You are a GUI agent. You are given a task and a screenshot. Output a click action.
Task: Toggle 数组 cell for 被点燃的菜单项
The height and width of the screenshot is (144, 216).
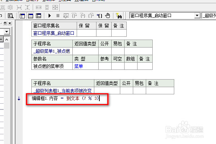click(131, 66)
